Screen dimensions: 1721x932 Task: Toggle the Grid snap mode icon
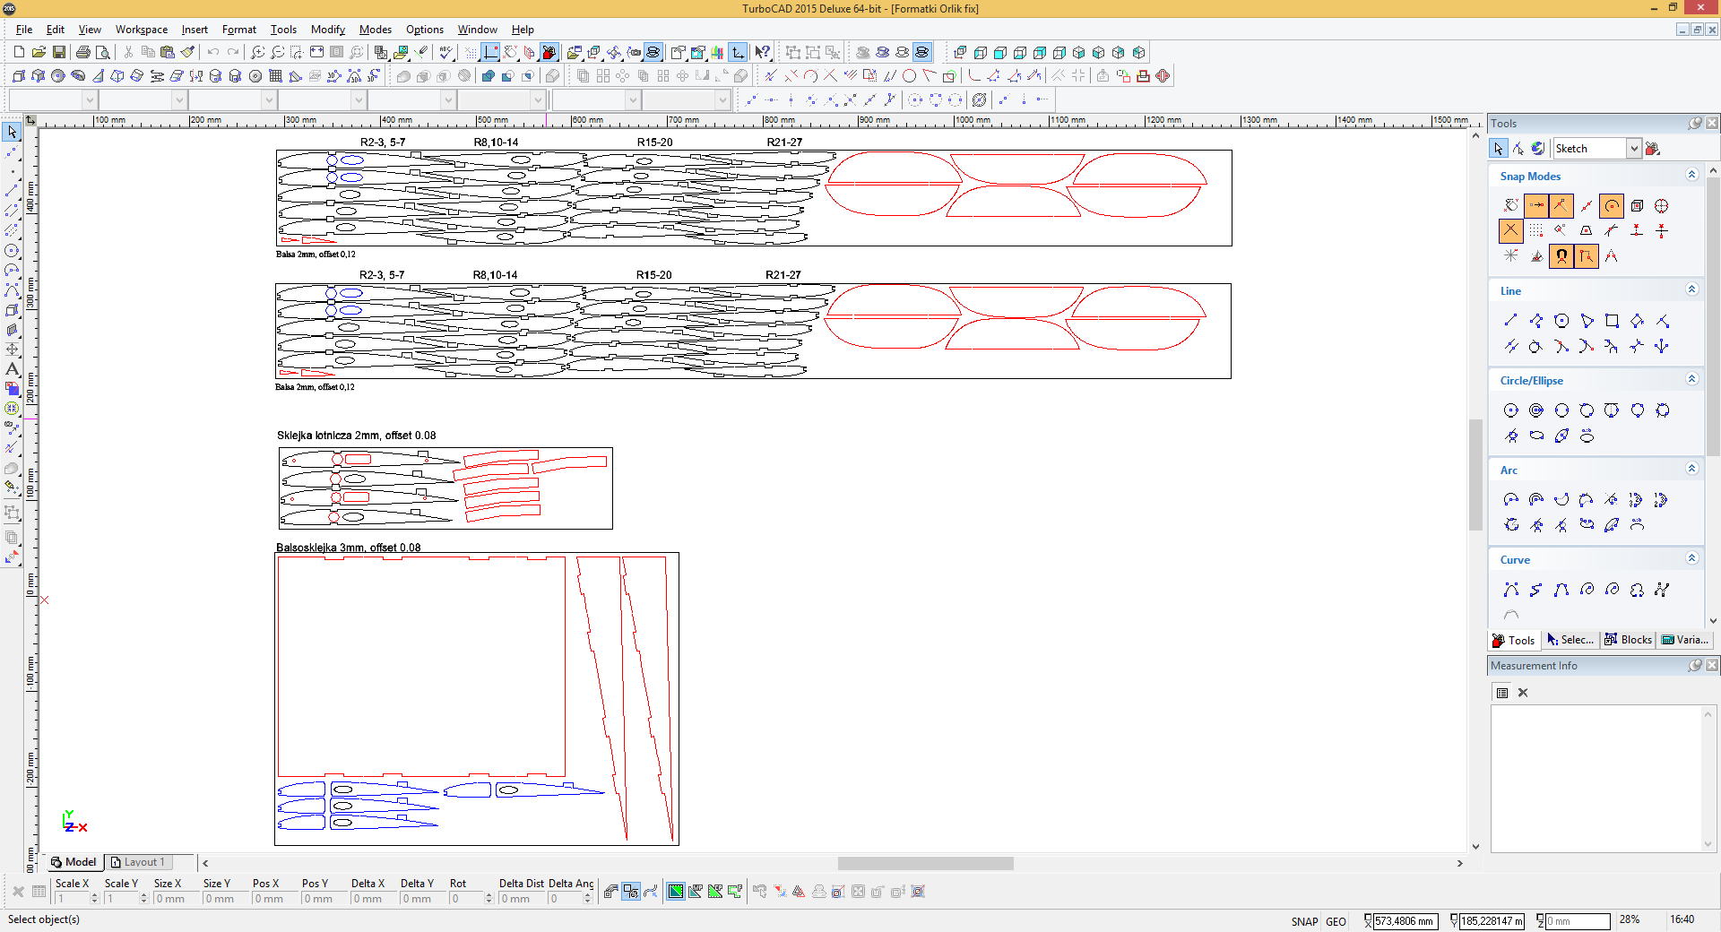click(x=1536, y=231)
